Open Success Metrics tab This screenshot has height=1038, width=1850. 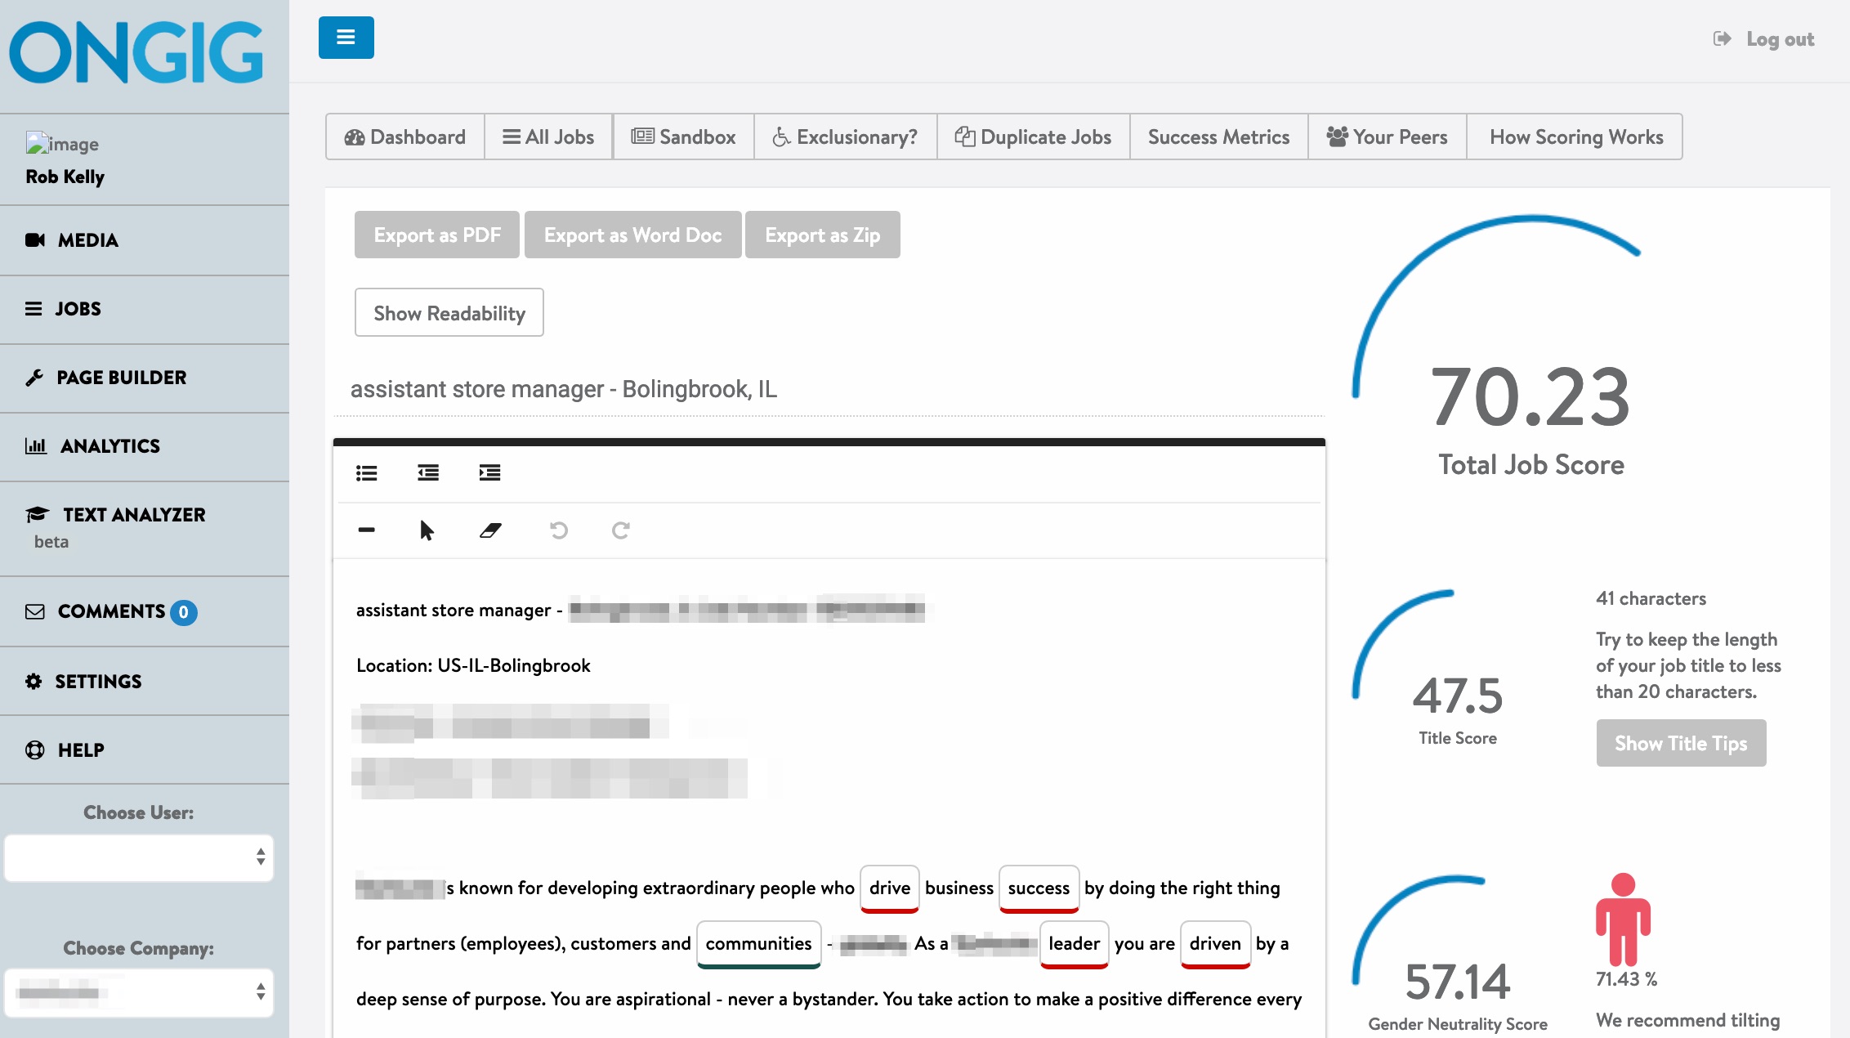[x=1218, y=136]
